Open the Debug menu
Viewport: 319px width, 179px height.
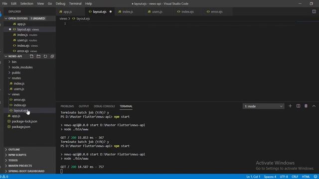[x=60, y=3]
